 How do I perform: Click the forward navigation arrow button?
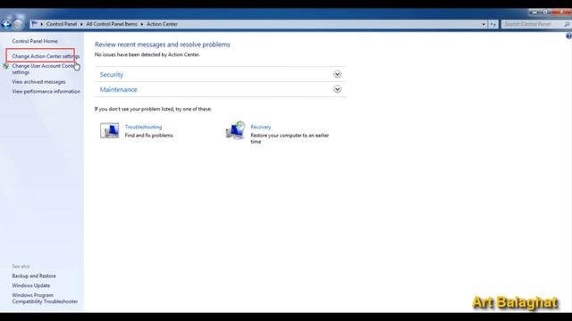(x=18, y=24)
